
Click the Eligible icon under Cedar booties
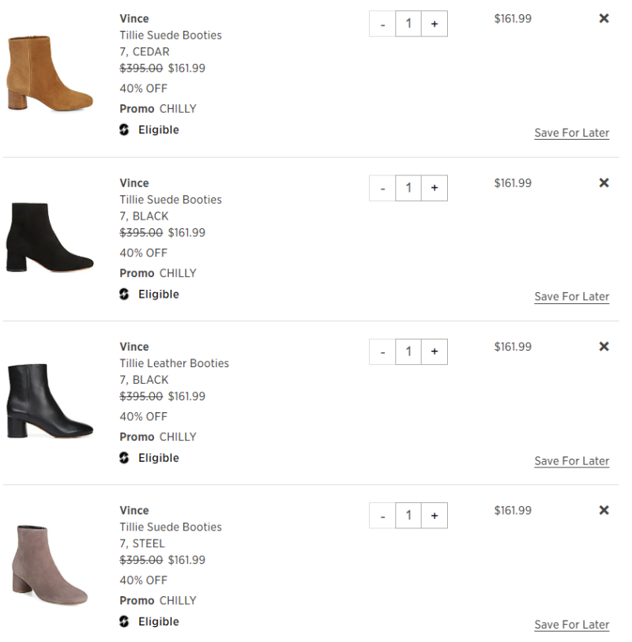click(x=124, y=130)
